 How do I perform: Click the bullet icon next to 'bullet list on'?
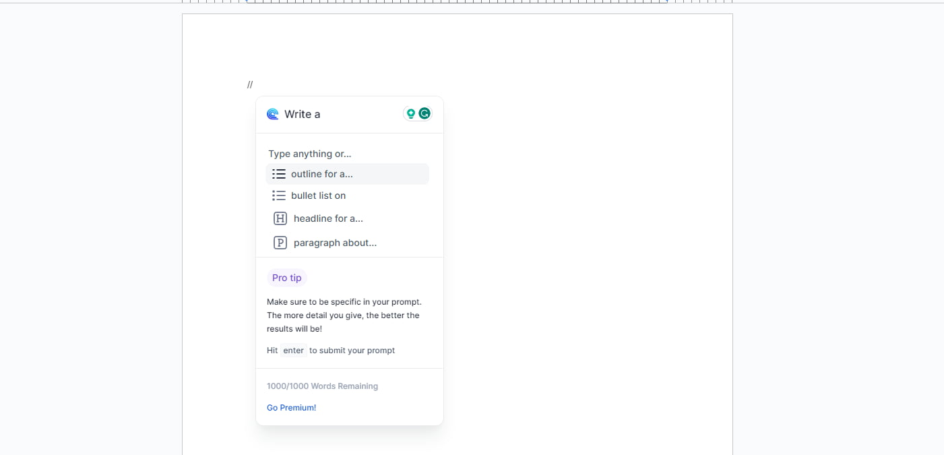[278, 195]
